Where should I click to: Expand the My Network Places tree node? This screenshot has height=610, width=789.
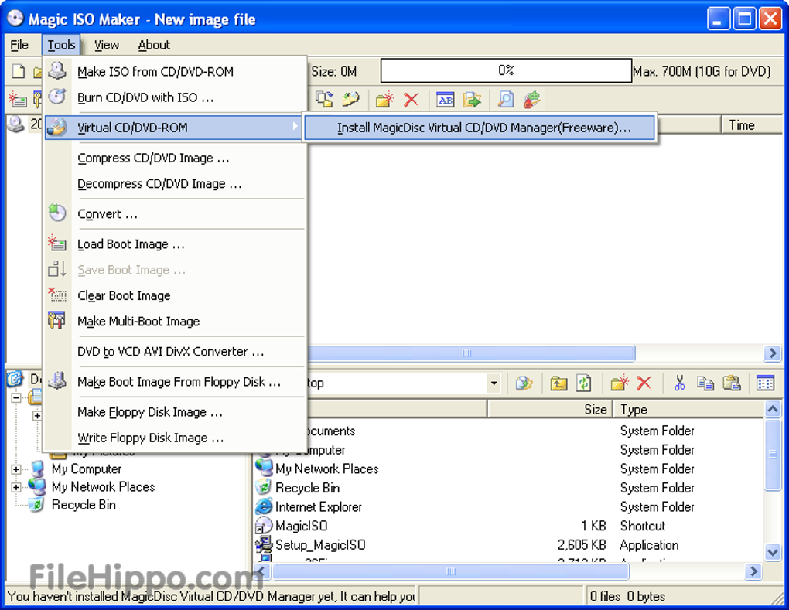[x=16, y=487]
